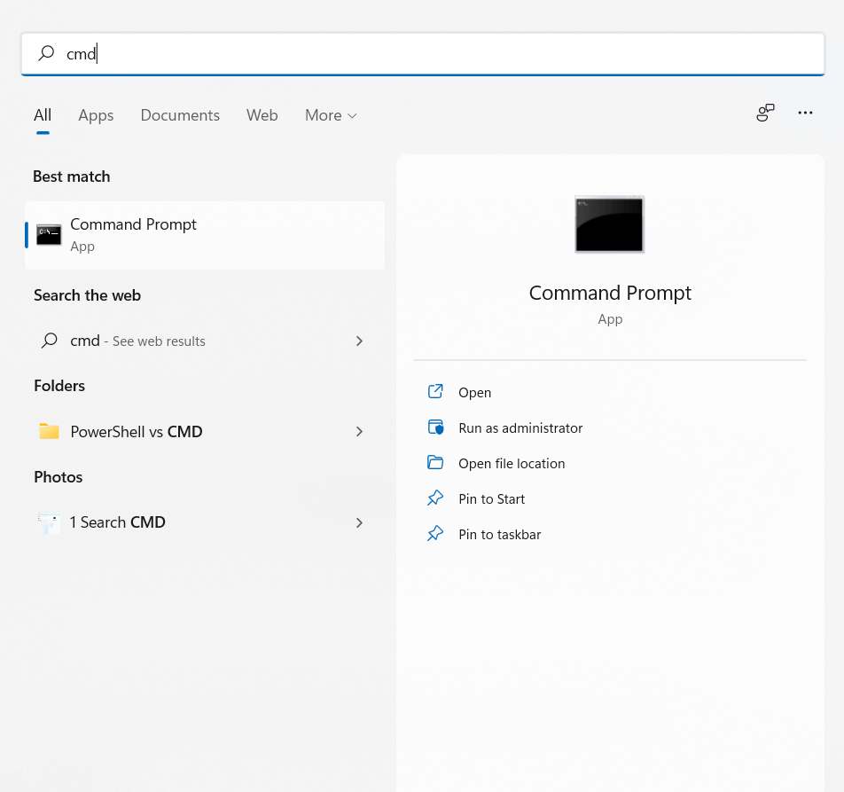844x792 pixels.
Task: Click the Open file location folder icon
Action: click(x=435, y=463)
